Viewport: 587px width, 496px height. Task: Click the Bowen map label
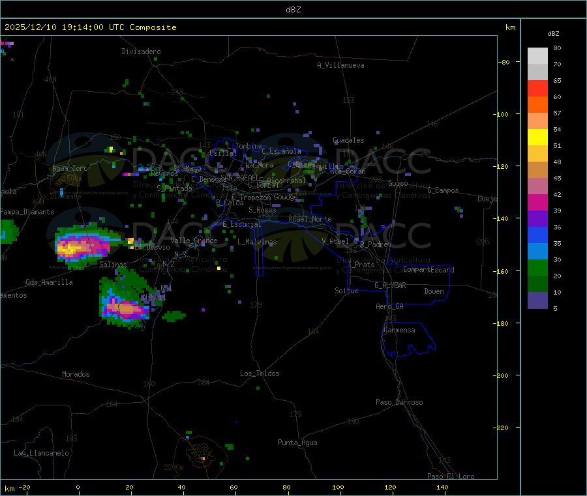point(434,291)
